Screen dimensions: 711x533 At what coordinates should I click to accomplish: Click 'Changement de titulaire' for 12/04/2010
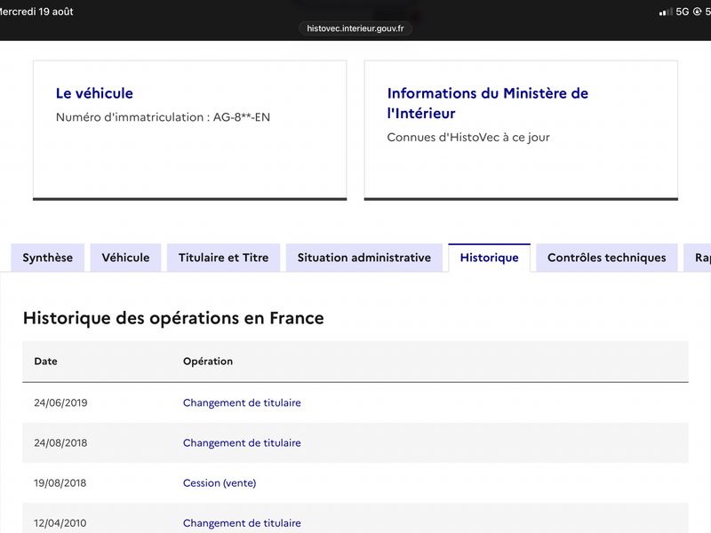click(242, 523)
